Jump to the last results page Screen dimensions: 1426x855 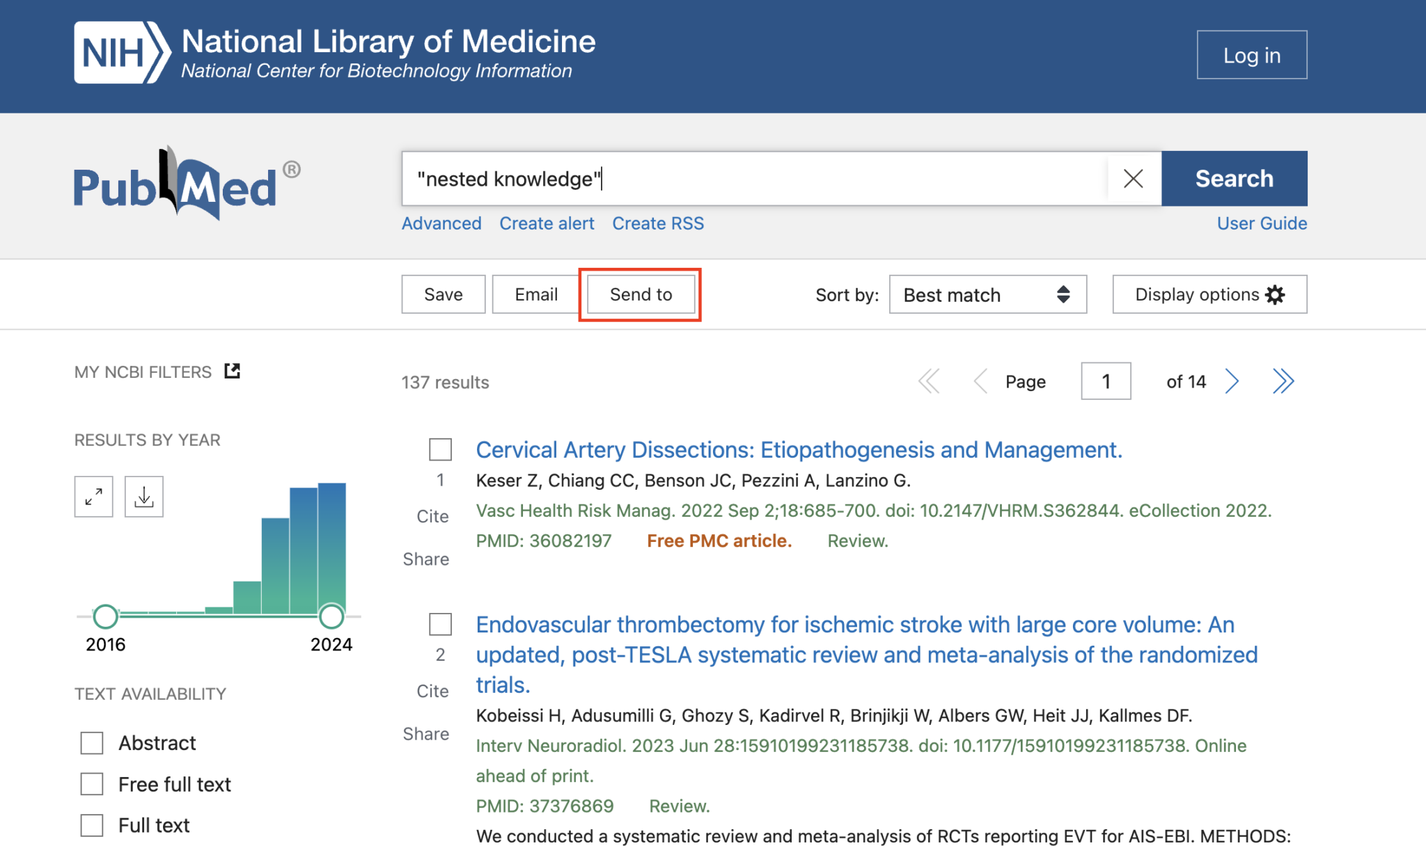(x=1283, y=381)
